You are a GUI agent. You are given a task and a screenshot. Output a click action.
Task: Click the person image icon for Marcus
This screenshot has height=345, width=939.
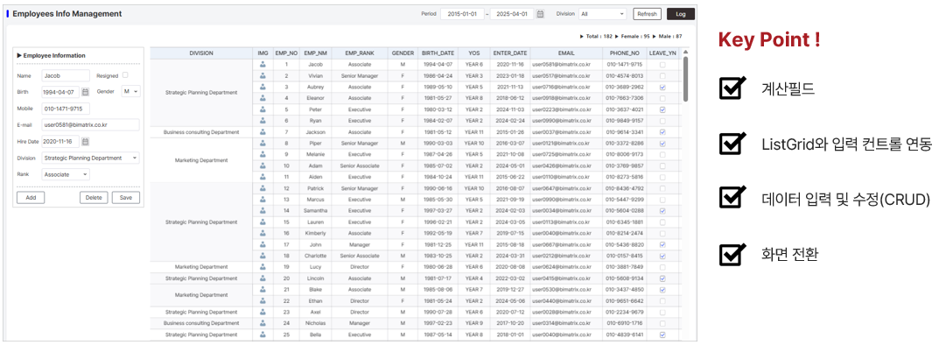pos(263,200)
